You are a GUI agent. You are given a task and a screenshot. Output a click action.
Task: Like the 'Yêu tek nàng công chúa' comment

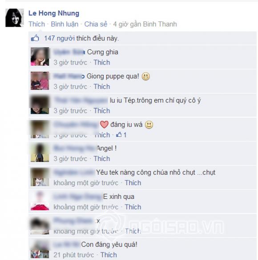click(x=133, y=183)
